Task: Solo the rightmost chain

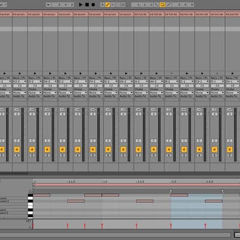Action: coord(230,155)
